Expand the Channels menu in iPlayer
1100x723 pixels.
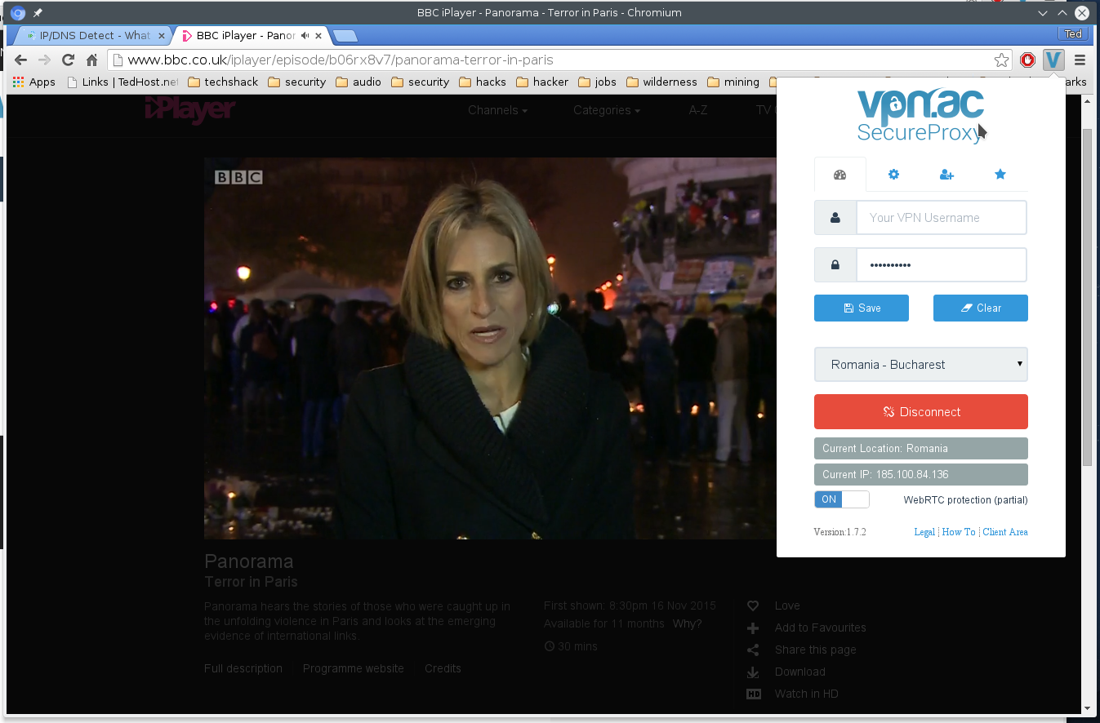pyautogui.click(x=497, y=110)
